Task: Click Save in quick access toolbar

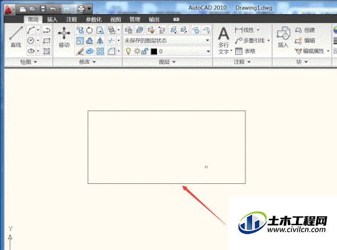Action: tap(42, 9)
